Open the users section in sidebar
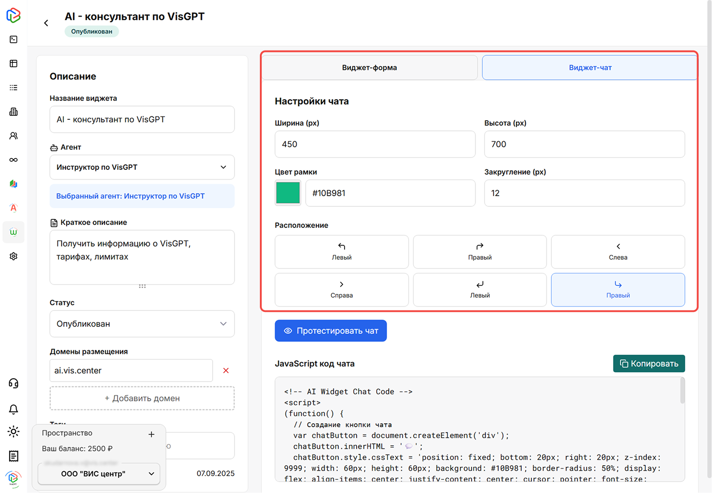Viewport: 712px width, 493px height. [x=14, y=136]
